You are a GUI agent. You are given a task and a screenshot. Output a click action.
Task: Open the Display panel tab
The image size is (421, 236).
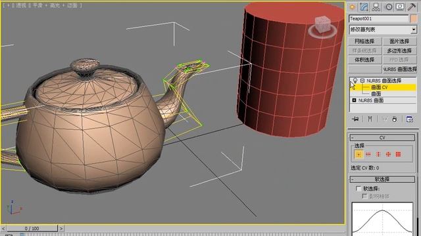pyautogui.click(x=400, y=7)
